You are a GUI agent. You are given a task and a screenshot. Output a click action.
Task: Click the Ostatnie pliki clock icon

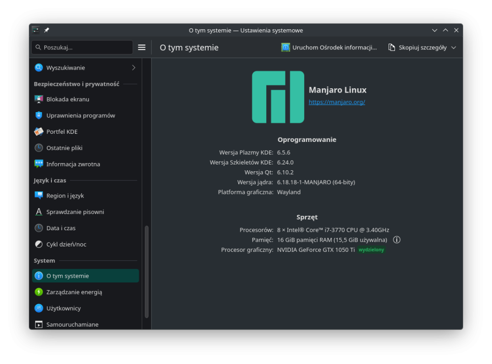coord(39,148)
